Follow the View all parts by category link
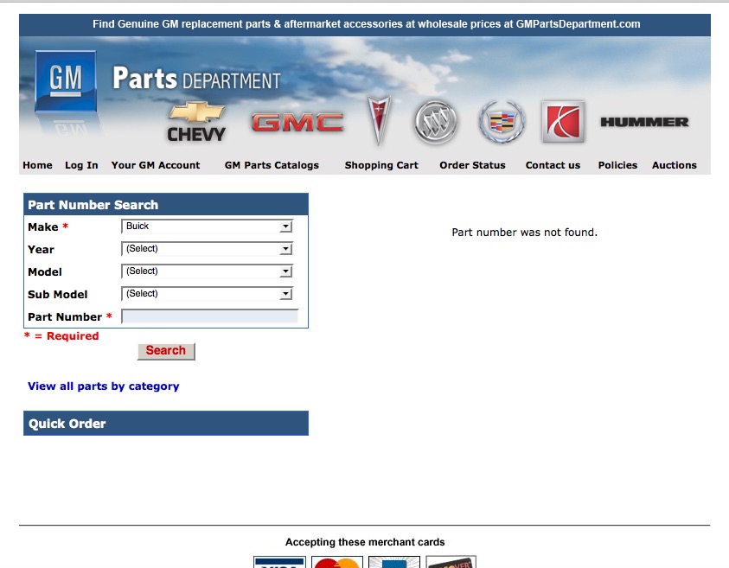The image size is (729, 568). click(104, 386)
